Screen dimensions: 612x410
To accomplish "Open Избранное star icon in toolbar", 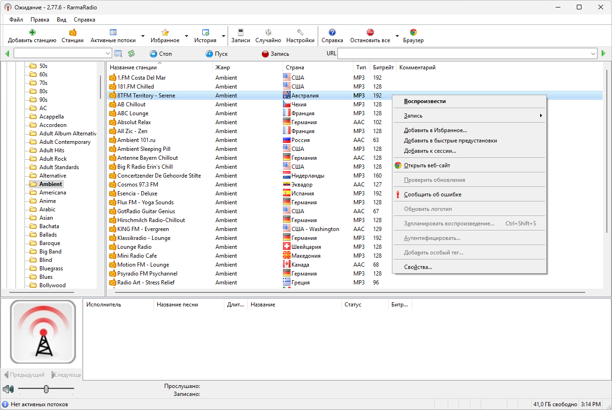I will pos(165,32).
